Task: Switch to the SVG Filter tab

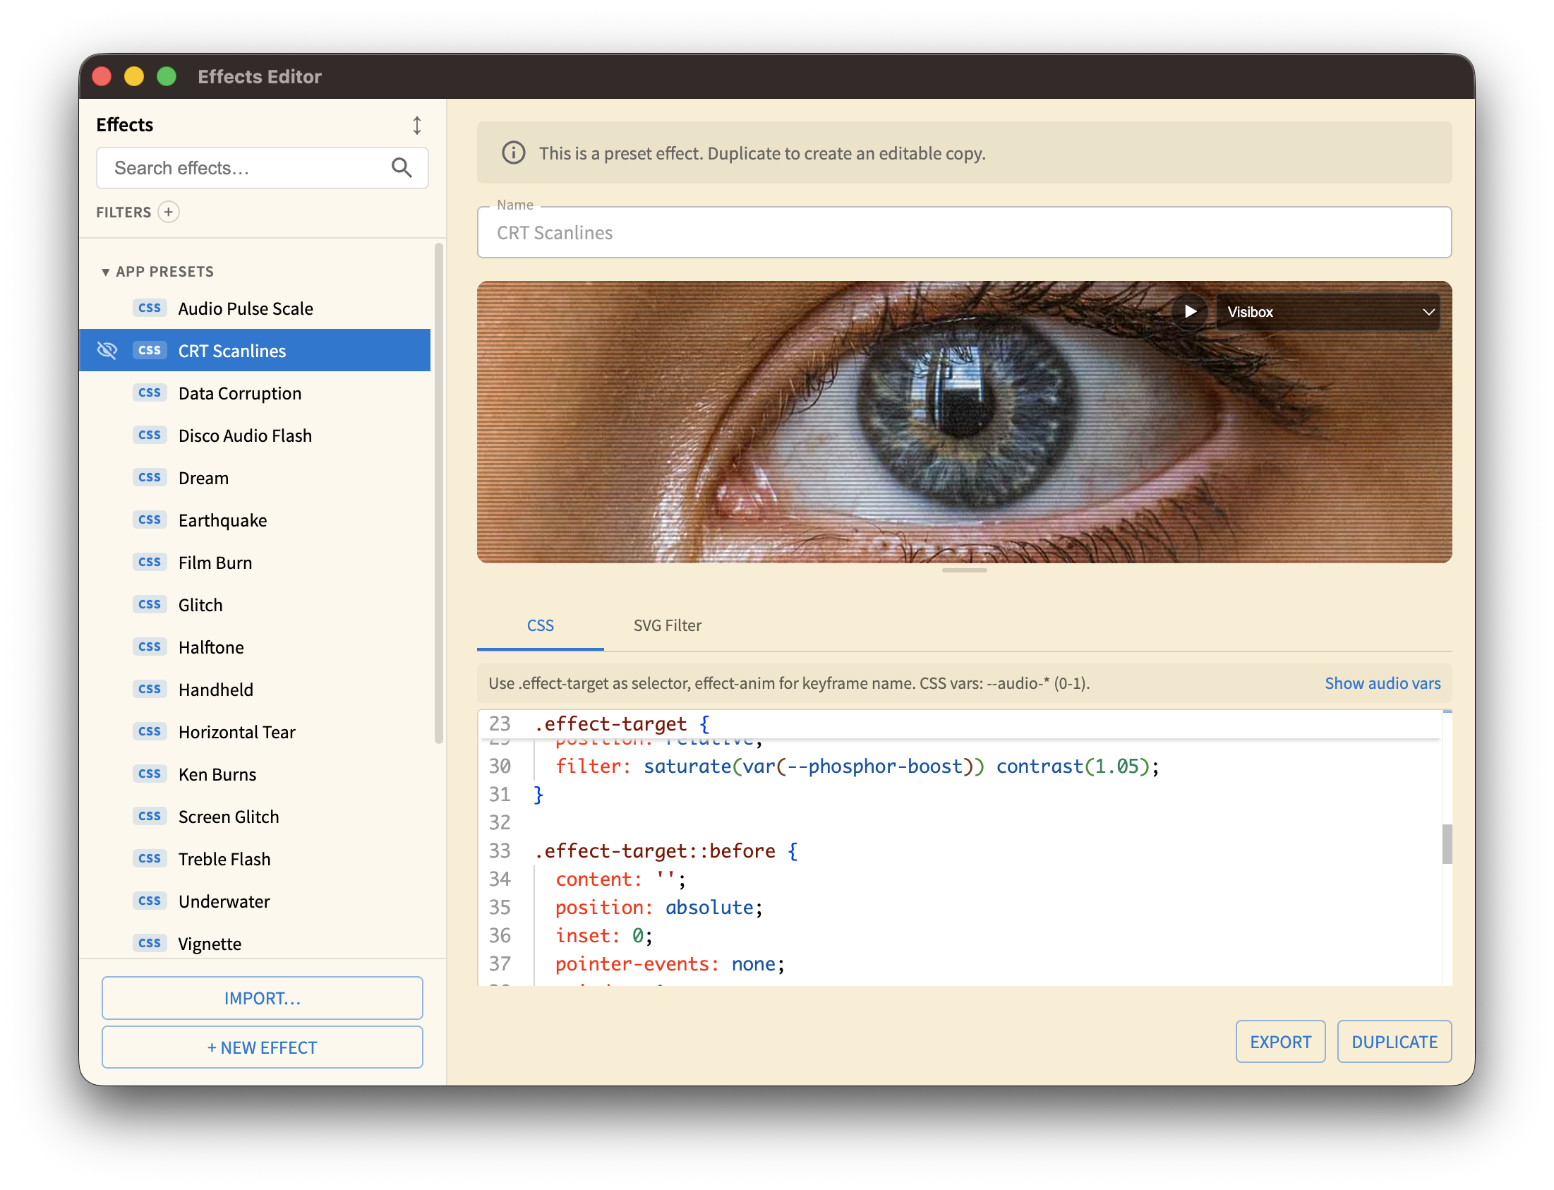Action: 666,625
